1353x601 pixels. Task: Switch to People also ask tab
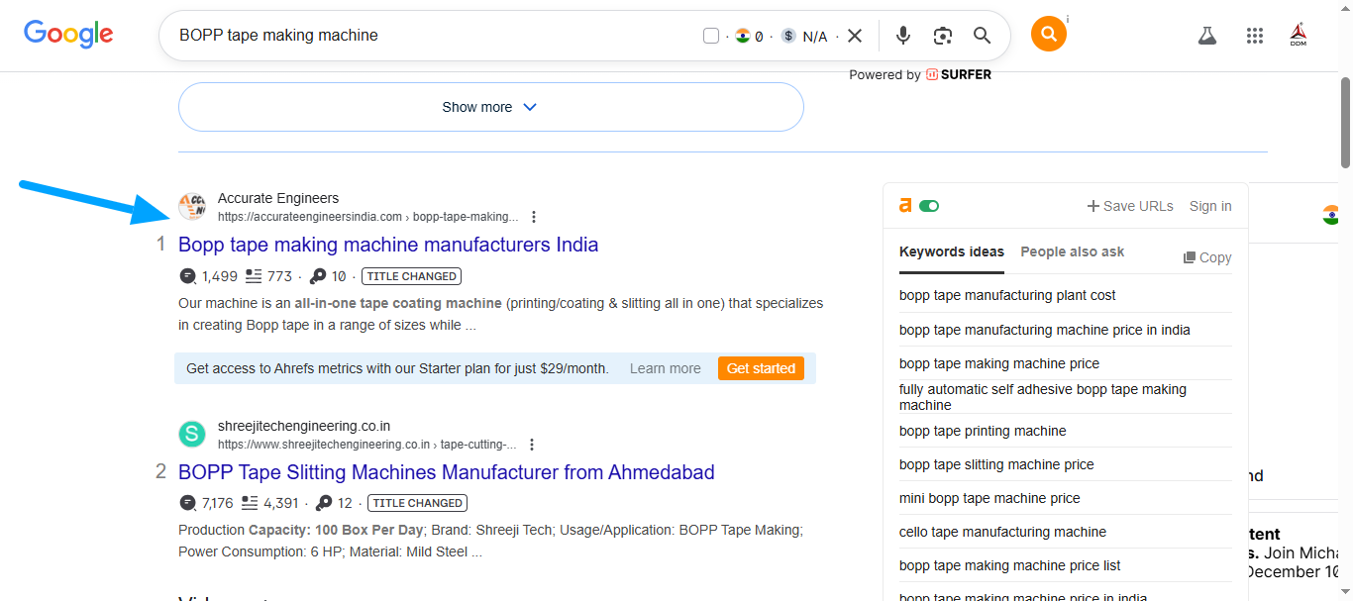[x=1072, y=251]
